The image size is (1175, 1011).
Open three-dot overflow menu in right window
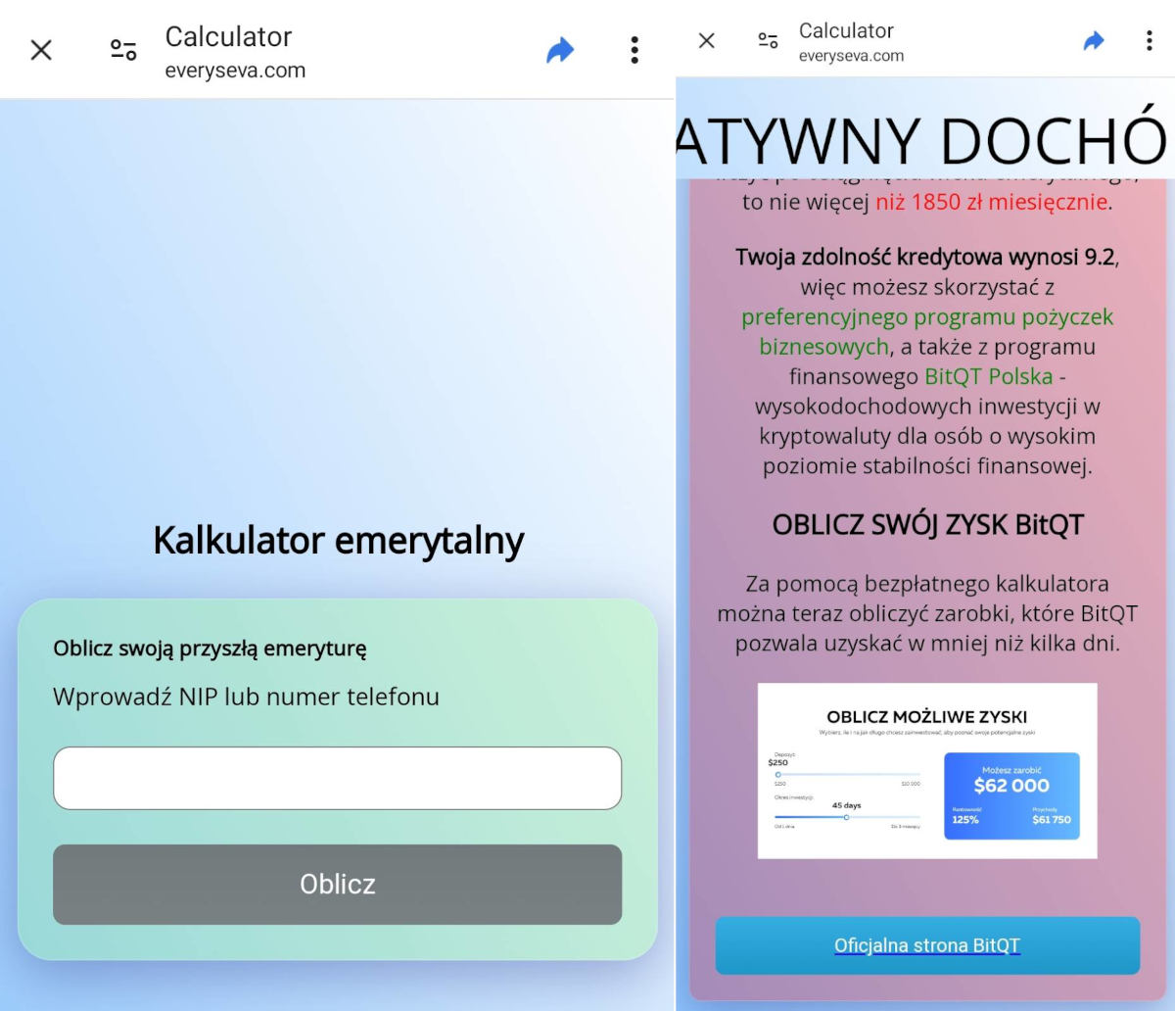(1149, 40)
